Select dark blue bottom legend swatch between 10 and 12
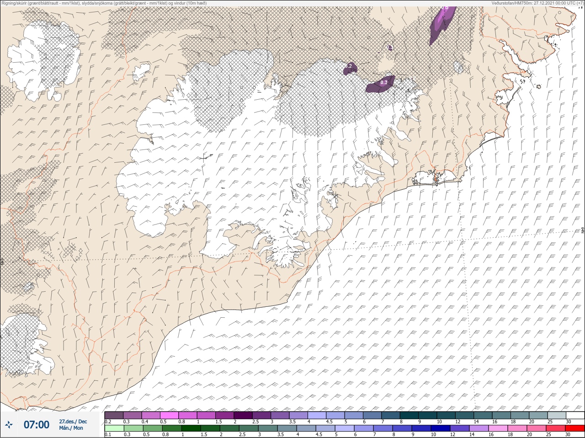This screenshot has width=585, height=438. 440,428
